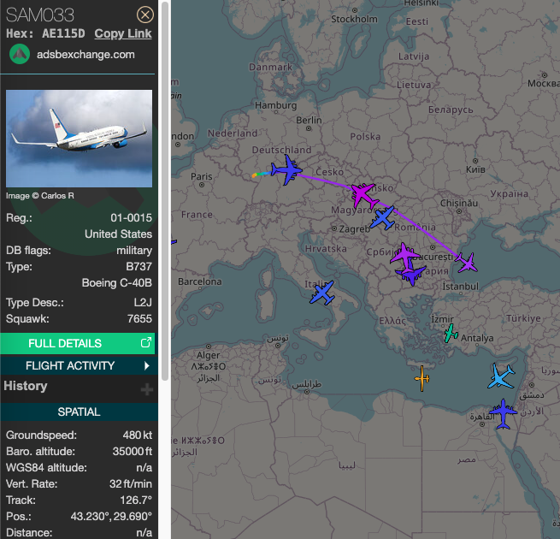Select the blue aircraft over Italy
The width and height of the screenshot is (560, 539).
322,293
